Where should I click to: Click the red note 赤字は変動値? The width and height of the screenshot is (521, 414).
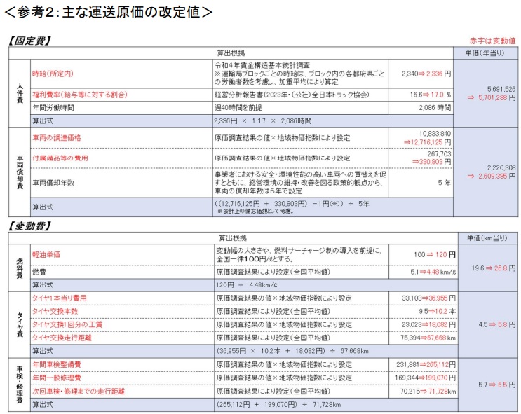[x=493, y=41]
